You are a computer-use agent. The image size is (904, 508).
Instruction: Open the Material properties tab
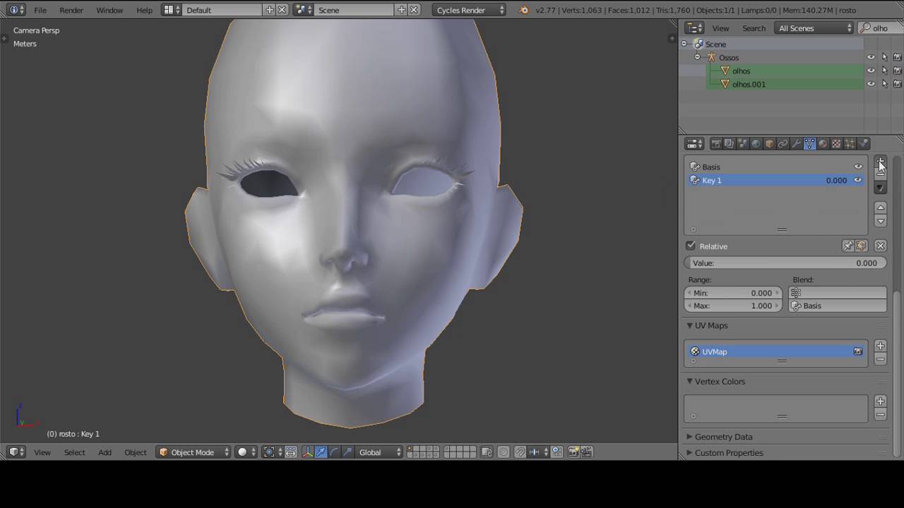click(x=823, y=144)
